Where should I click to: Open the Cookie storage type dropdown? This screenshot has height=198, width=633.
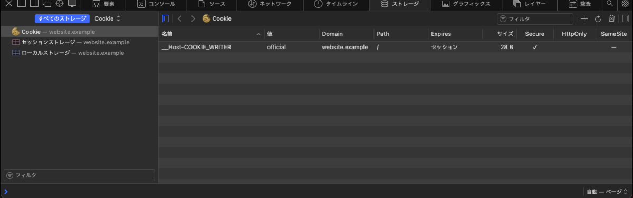click(108, 18)
